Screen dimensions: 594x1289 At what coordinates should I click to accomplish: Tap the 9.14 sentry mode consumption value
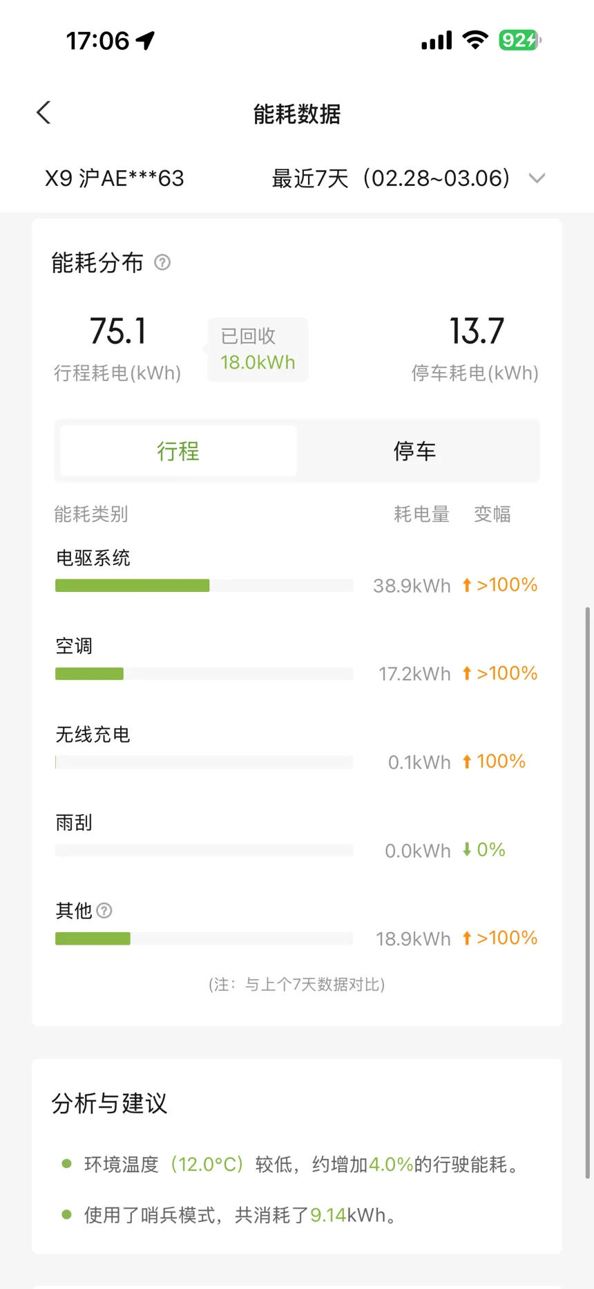point(328,1215)
